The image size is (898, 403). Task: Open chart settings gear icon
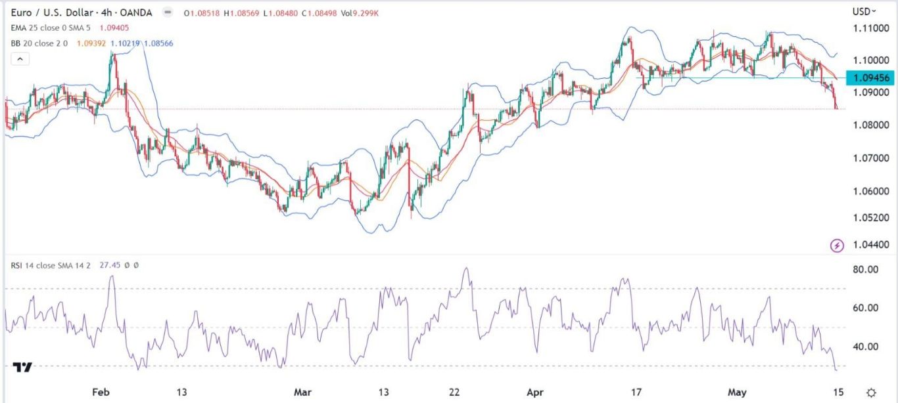coord(871,392)
